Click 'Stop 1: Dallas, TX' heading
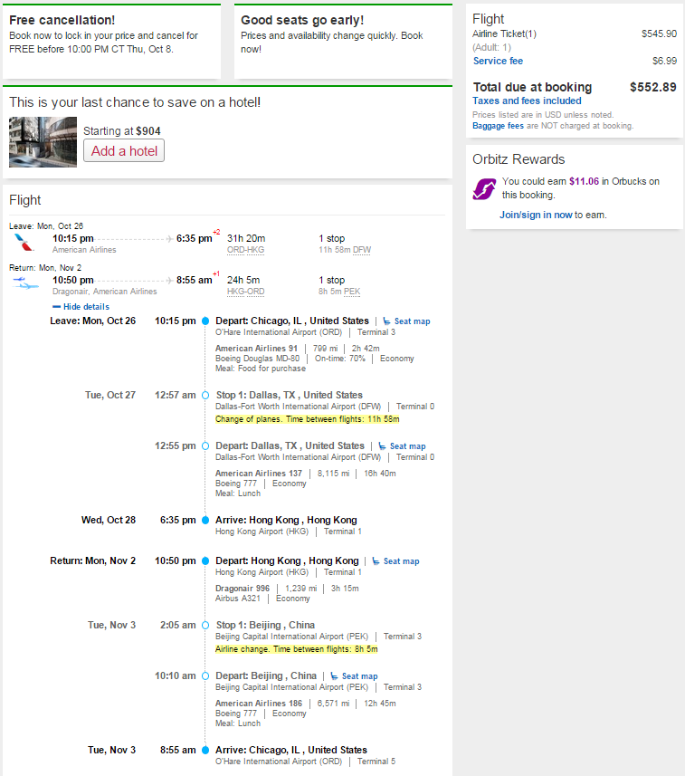Image resolution: width=685 pixels, height=776 pixels. tap(289, 395)
